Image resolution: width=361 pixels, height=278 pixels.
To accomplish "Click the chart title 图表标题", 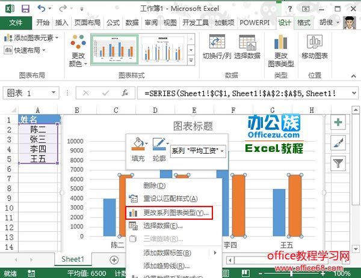I will click(x=193, y=126).
